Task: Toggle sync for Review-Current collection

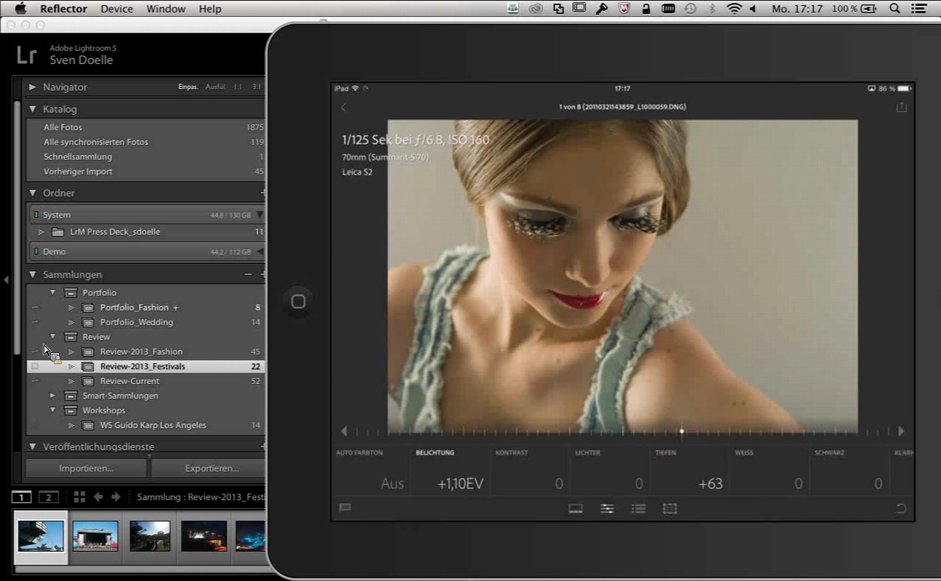Action: click(35, 381)
